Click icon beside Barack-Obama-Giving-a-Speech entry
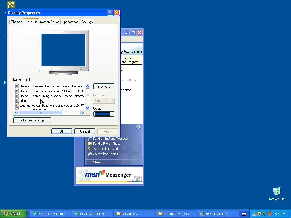 coord(17,96)
